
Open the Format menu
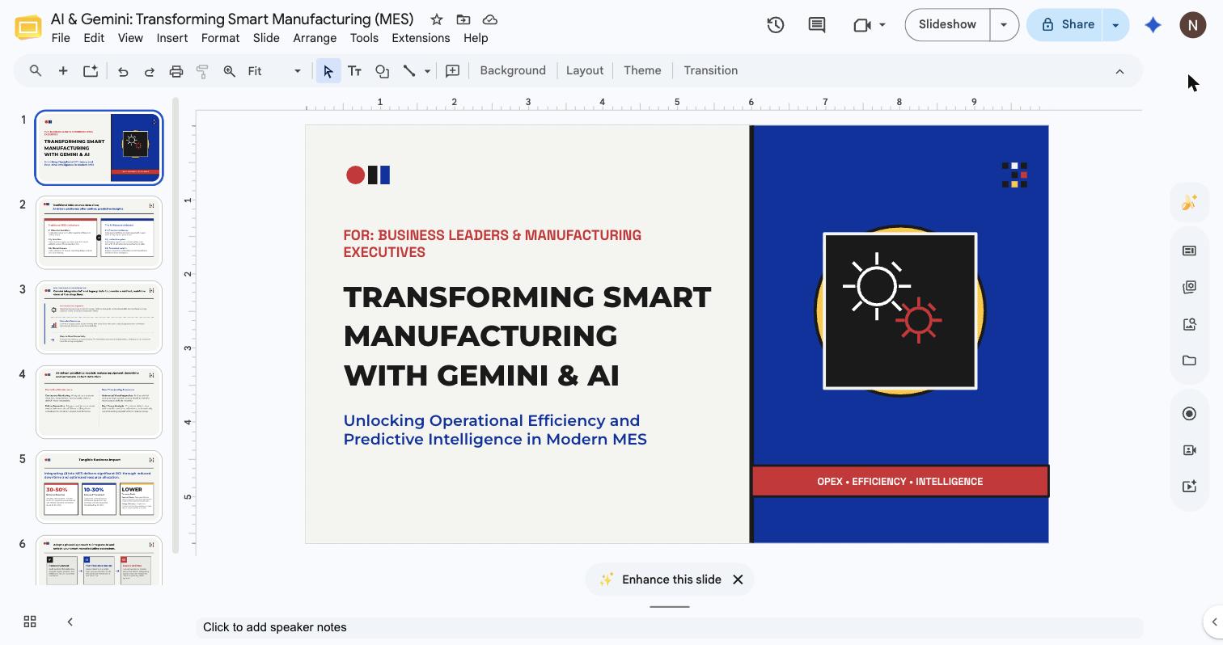220,38
